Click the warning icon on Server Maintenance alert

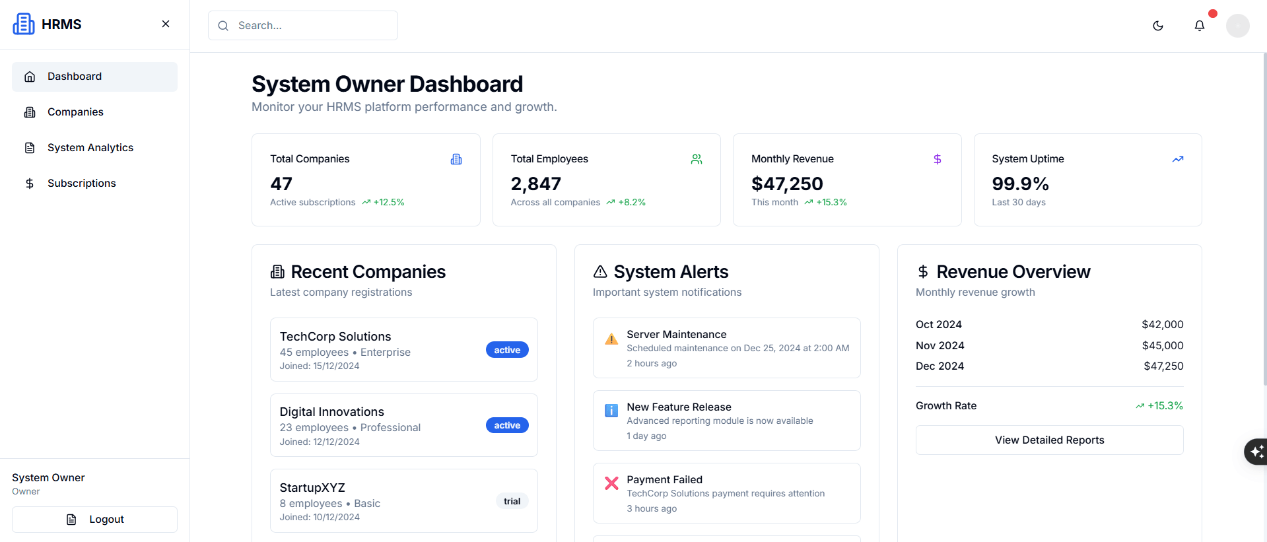[611, 339]
